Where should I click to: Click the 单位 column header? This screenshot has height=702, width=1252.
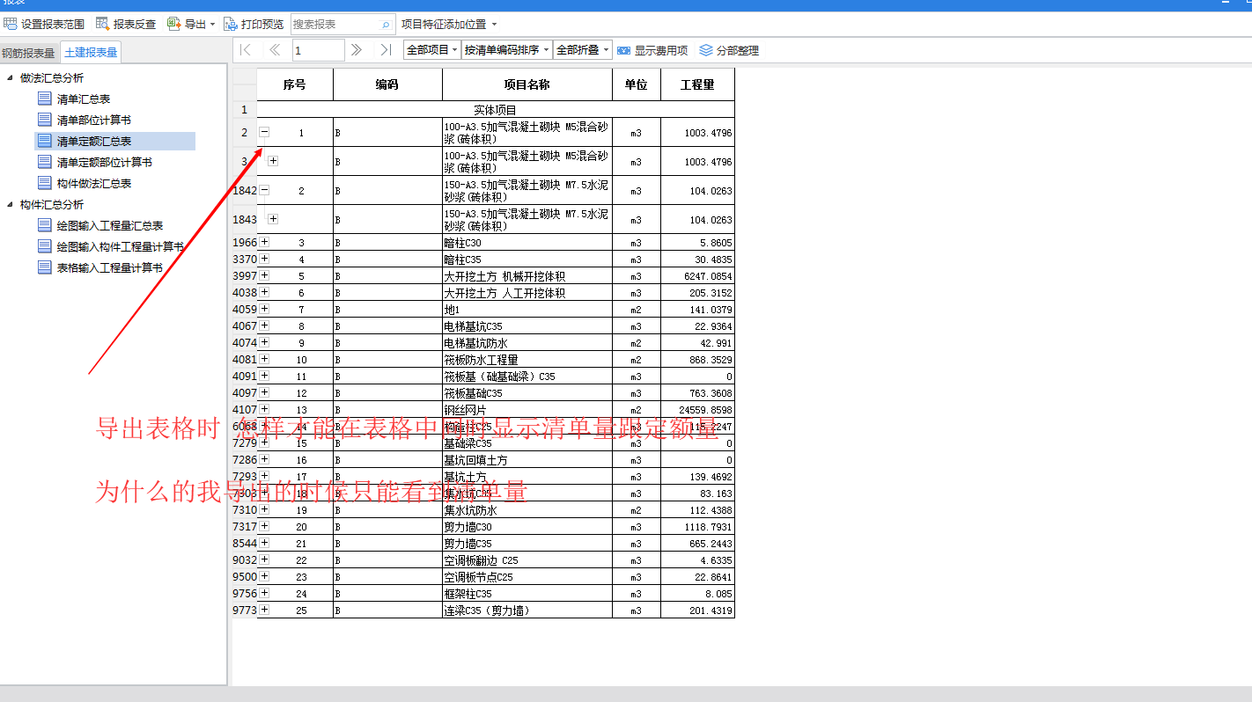point(637,84)
